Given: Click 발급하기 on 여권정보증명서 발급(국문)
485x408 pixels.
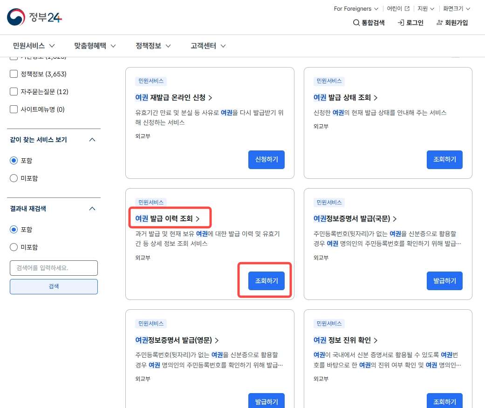Looking at the screenshot, I should 444,281.
